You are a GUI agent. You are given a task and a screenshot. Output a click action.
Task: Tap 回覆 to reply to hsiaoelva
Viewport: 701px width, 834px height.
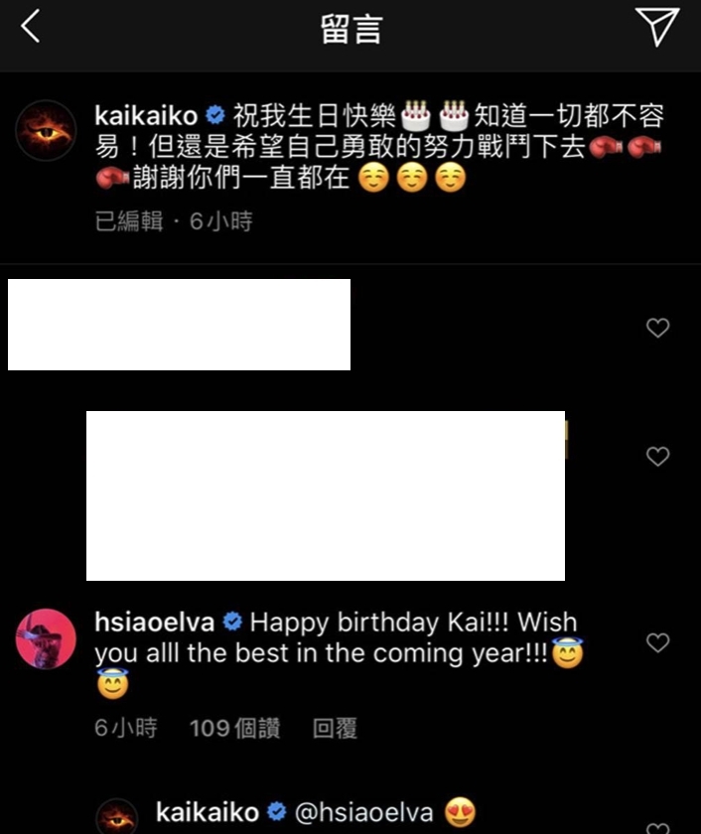point(335,728)
